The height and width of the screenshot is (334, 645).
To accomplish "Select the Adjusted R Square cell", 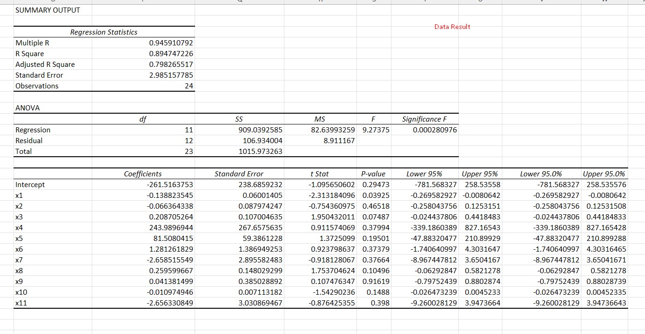I will pos(45,64).
